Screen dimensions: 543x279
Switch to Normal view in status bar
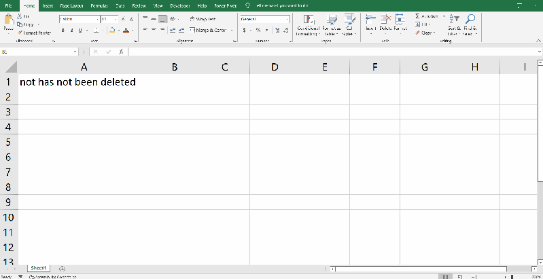445,276
